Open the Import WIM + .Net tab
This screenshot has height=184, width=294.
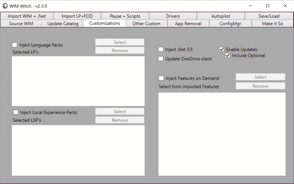tap(27, 16)
